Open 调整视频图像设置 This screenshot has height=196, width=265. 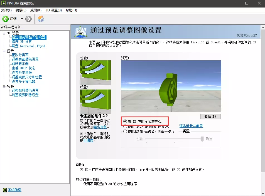click(25, 95)
